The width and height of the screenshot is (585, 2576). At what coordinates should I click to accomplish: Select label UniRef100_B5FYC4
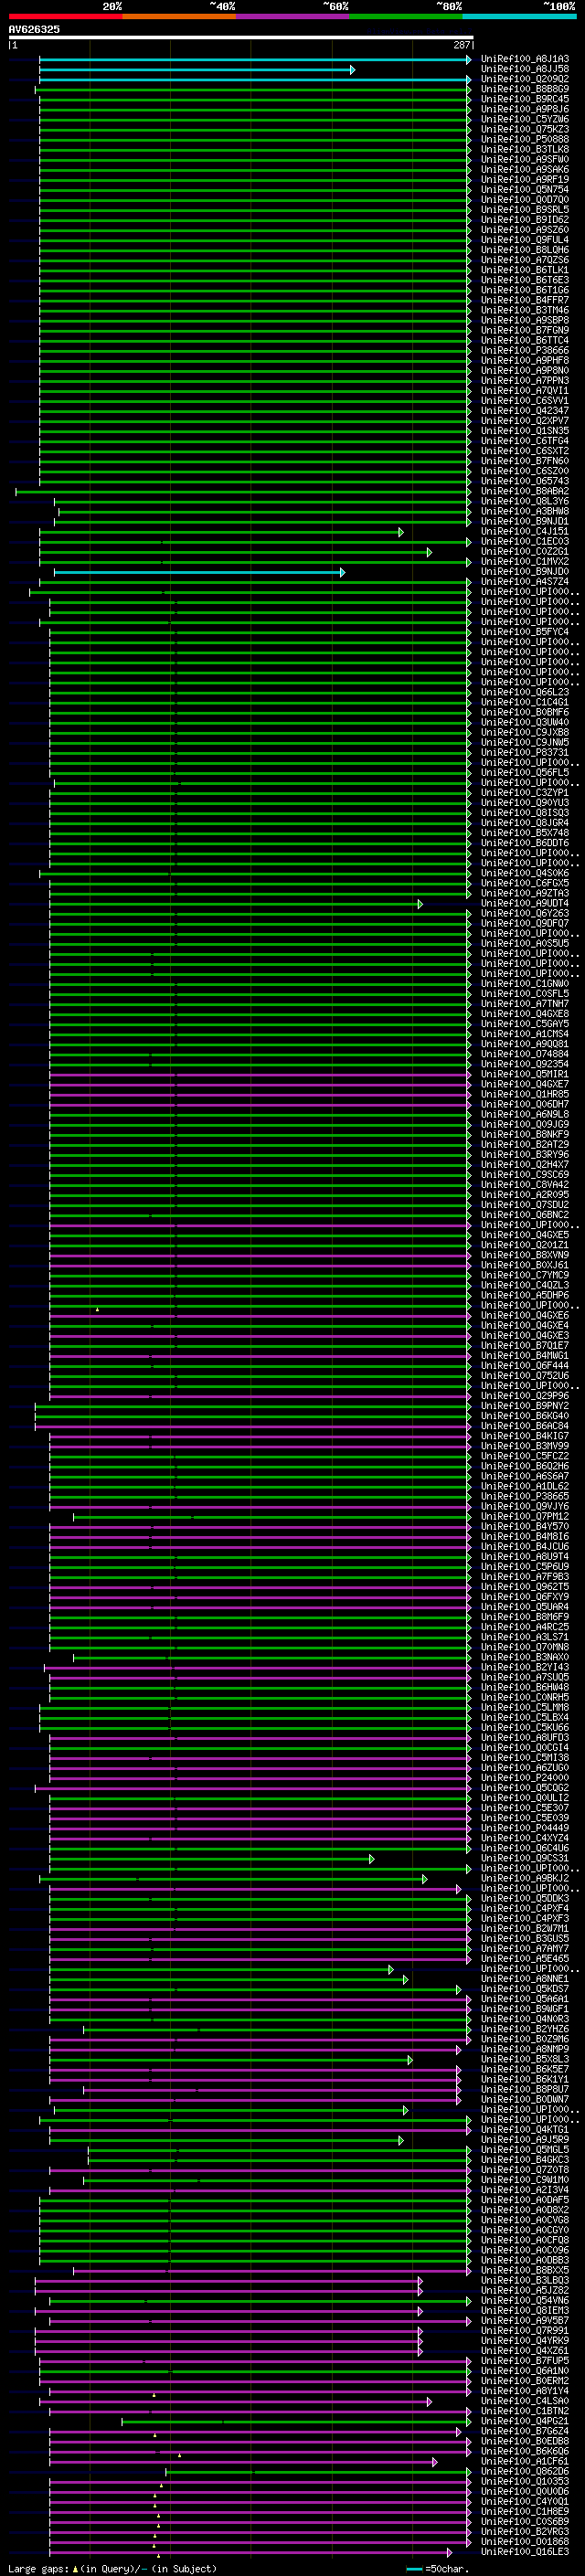pos(525,632)
